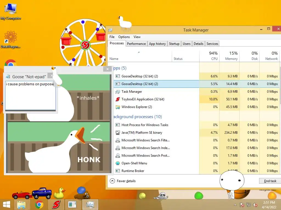The height and width of the screenshot is (210, 281).
Task: Select the Processes tab
Action: click(117, 43)
